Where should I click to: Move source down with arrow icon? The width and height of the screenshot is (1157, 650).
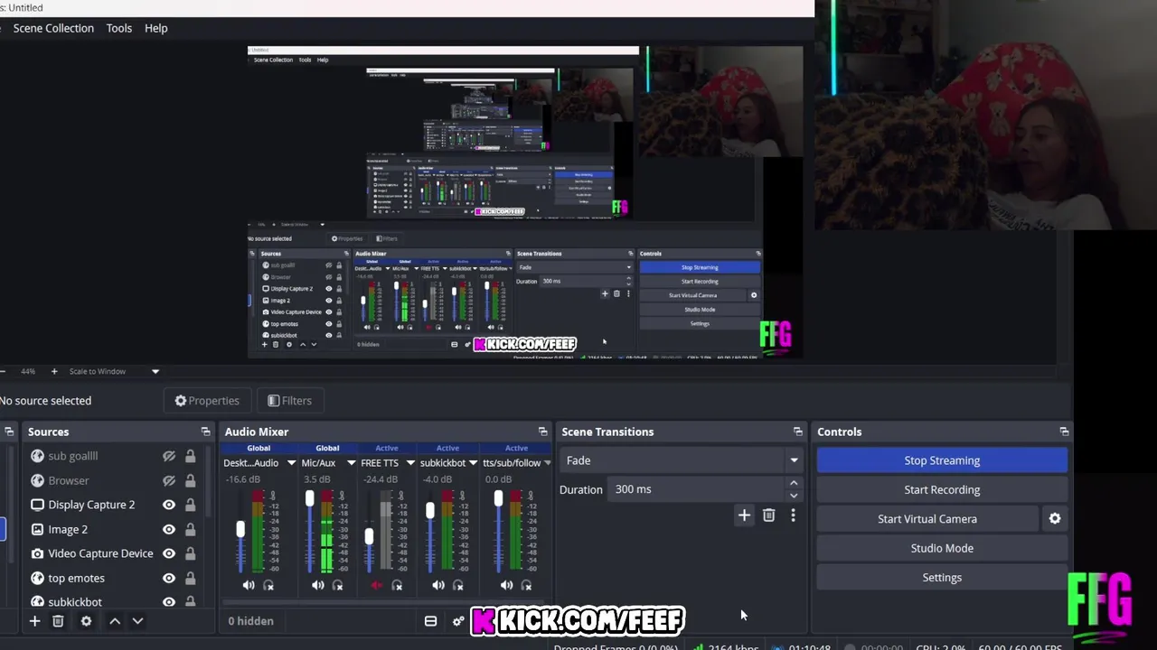[x=137, y=621]
